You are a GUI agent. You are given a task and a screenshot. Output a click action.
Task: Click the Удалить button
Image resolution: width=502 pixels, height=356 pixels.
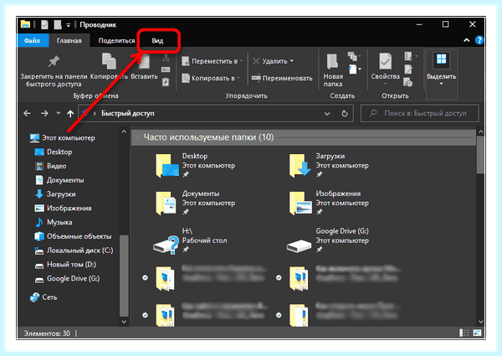pos(270,61)
